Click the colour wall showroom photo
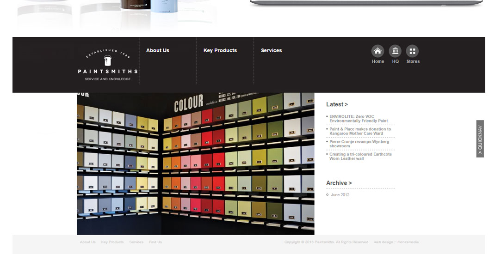 coord(195,163)
